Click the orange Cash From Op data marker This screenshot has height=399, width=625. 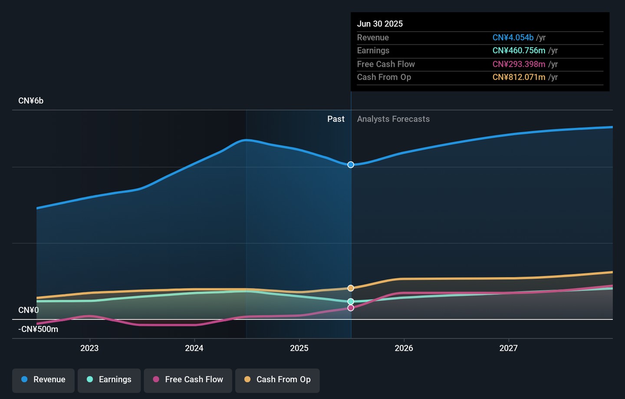point(351,288)
